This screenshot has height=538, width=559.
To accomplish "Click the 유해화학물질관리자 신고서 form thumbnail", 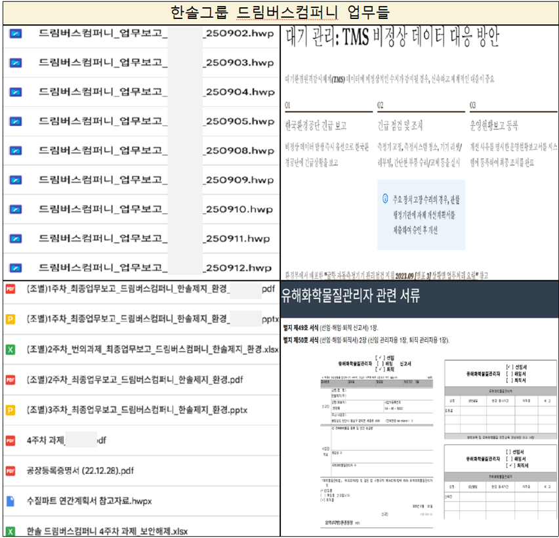I will click(x=377, y=442).
